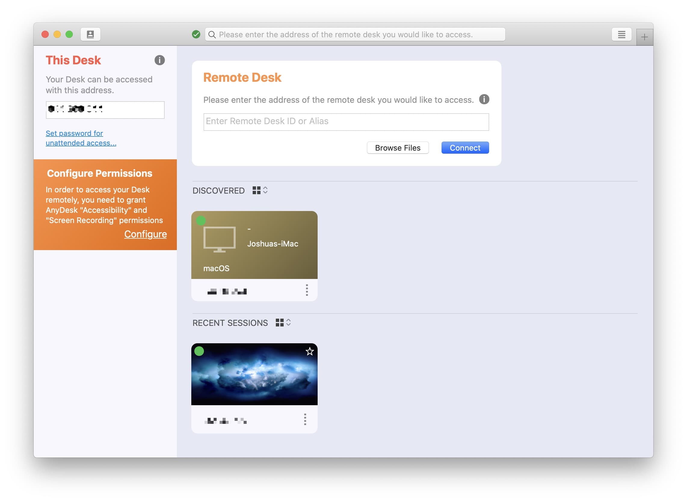Expand the DISCOVERED section sort options
The height and width of the screenshot is (502, 687).
pos(266,190)
